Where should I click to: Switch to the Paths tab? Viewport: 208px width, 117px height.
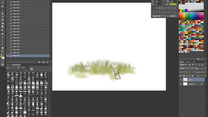click(x=194, y=62)
